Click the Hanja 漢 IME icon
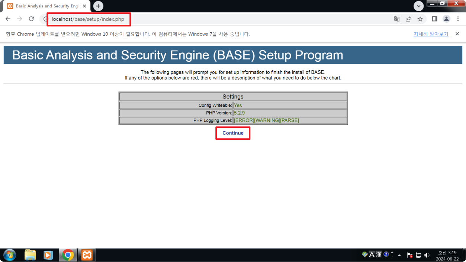 (378, 255)
